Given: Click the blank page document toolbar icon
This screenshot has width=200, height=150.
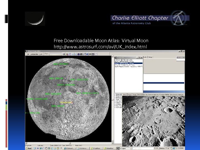Looking at the screenshot, I should tap(96, 54).
